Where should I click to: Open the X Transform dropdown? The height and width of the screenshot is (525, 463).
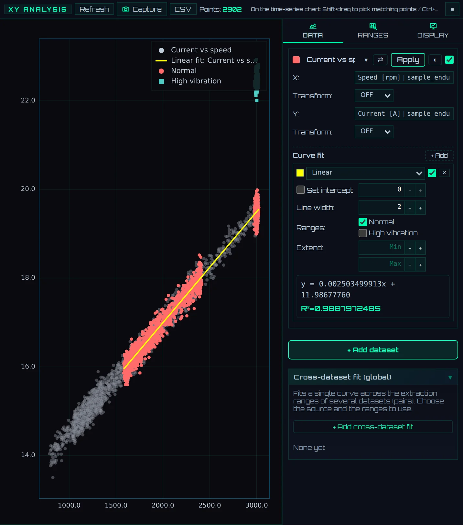tap(374, 95)
